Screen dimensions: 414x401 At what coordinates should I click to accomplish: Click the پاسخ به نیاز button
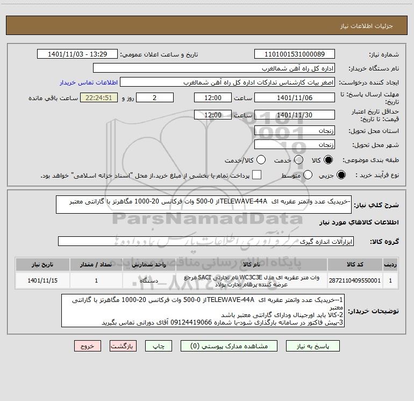313,346
